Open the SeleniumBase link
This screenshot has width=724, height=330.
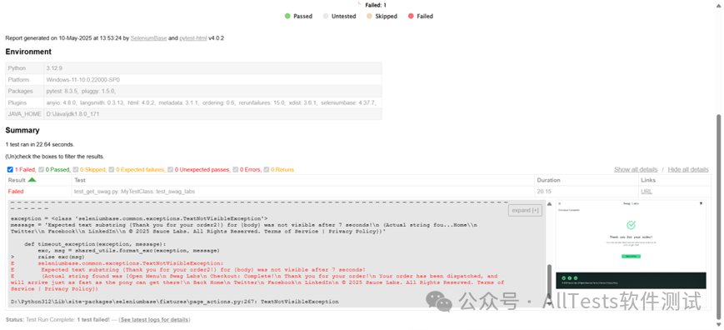pyautogui.click(x=148, y=38)
